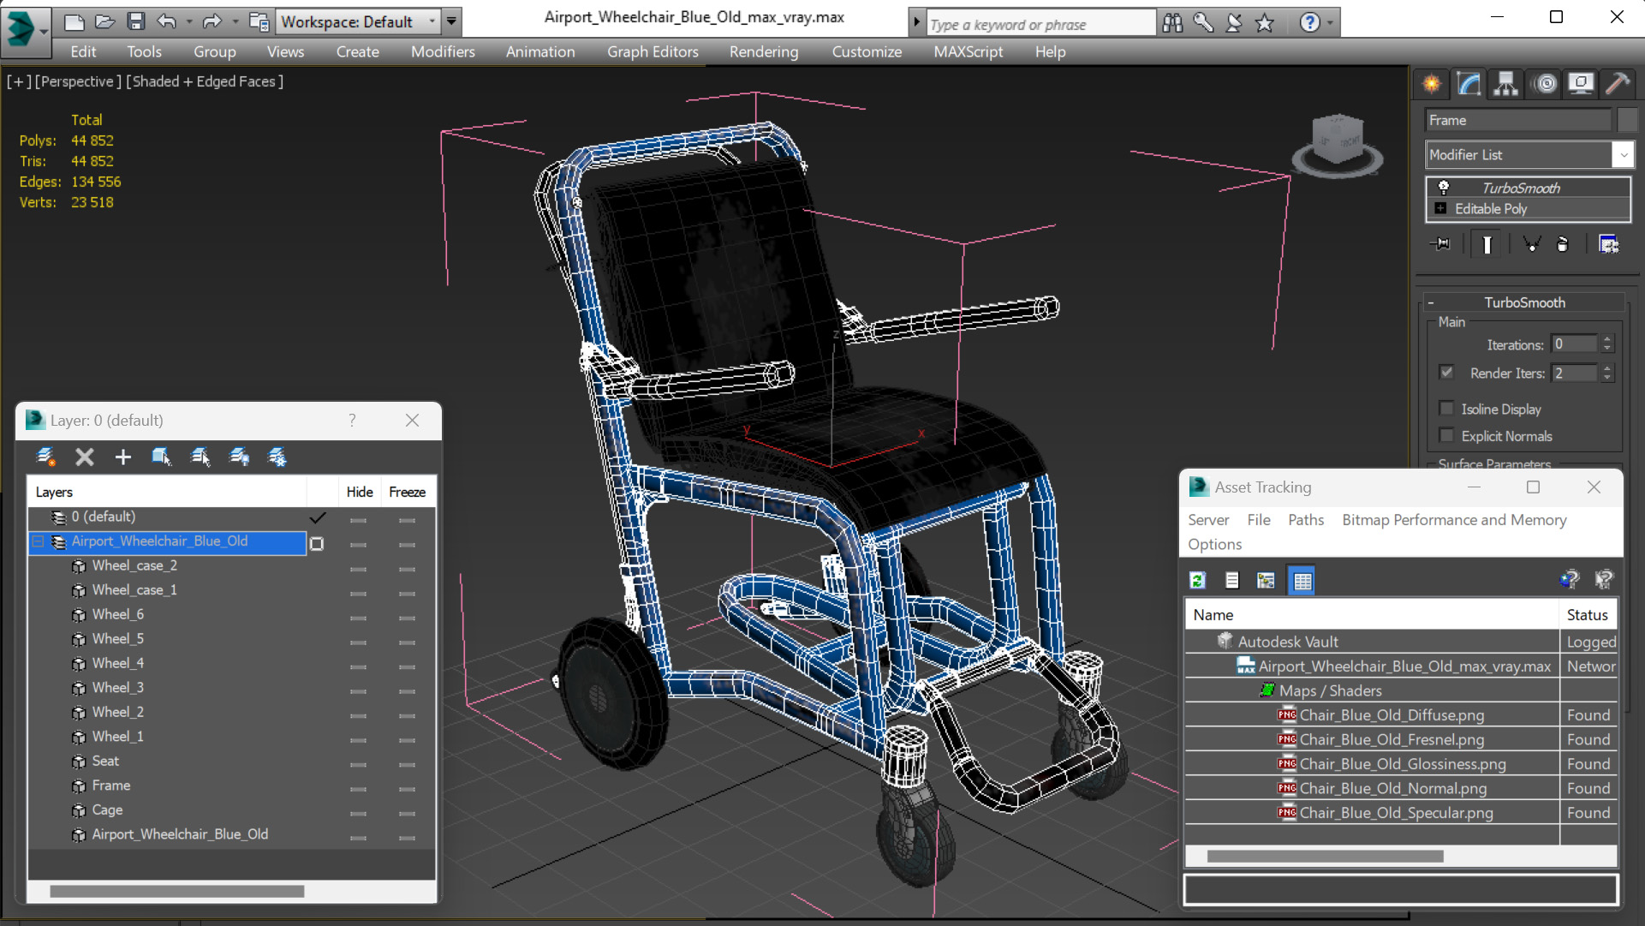
Task: Click the New Scene icon in title bar
Action: pyautogui.click(x=74, y=21)
